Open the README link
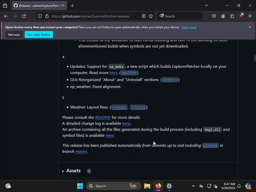The height and width of the screenshot is (192, 256). [103, 117]
